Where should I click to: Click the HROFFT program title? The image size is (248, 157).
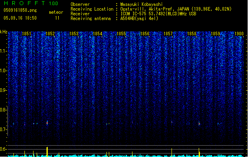tap(24, 3)
